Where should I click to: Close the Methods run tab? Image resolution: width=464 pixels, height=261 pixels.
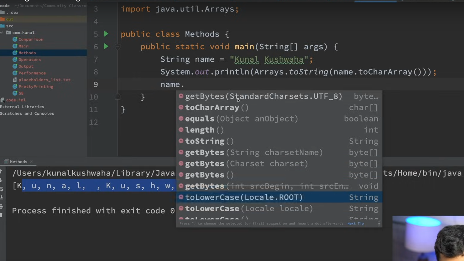tap(31, 162)
